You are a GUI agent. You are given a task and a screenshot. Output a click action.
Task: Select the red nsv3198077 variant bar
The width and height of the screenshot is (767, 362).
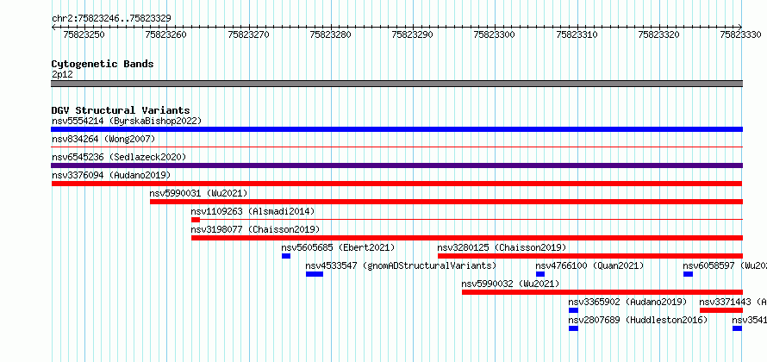[467, 238]
